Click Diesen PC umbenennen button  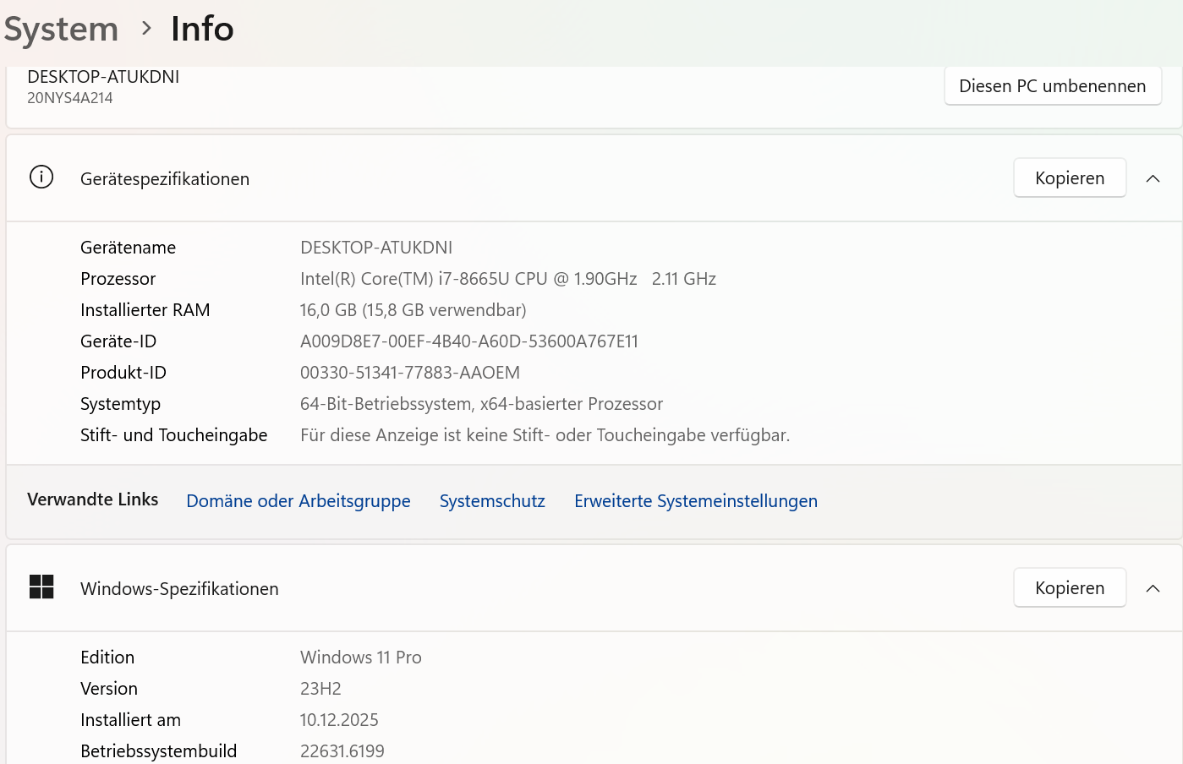tap(1053, 86)
